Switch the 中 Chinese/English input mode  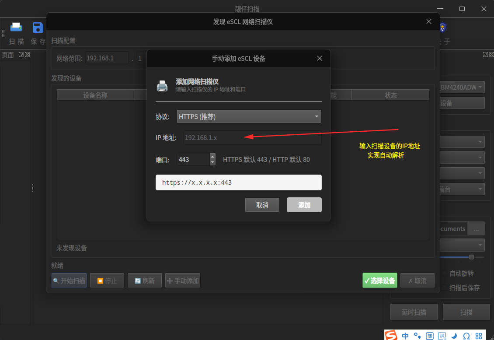coord(405,336)
